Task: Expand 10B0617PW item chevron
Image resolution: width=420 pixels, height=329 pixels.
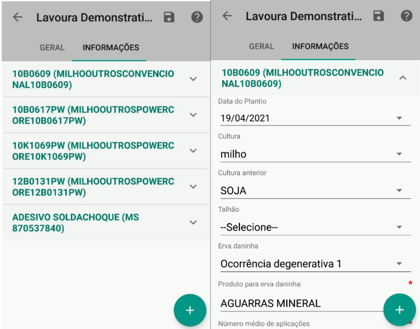Action: pyautogui.click(x=193, y=115)
